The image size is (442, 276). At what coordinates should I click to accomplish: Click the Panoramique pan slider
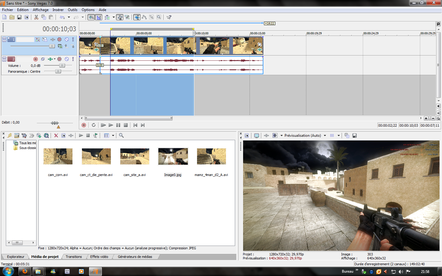[x=58, y=71]
